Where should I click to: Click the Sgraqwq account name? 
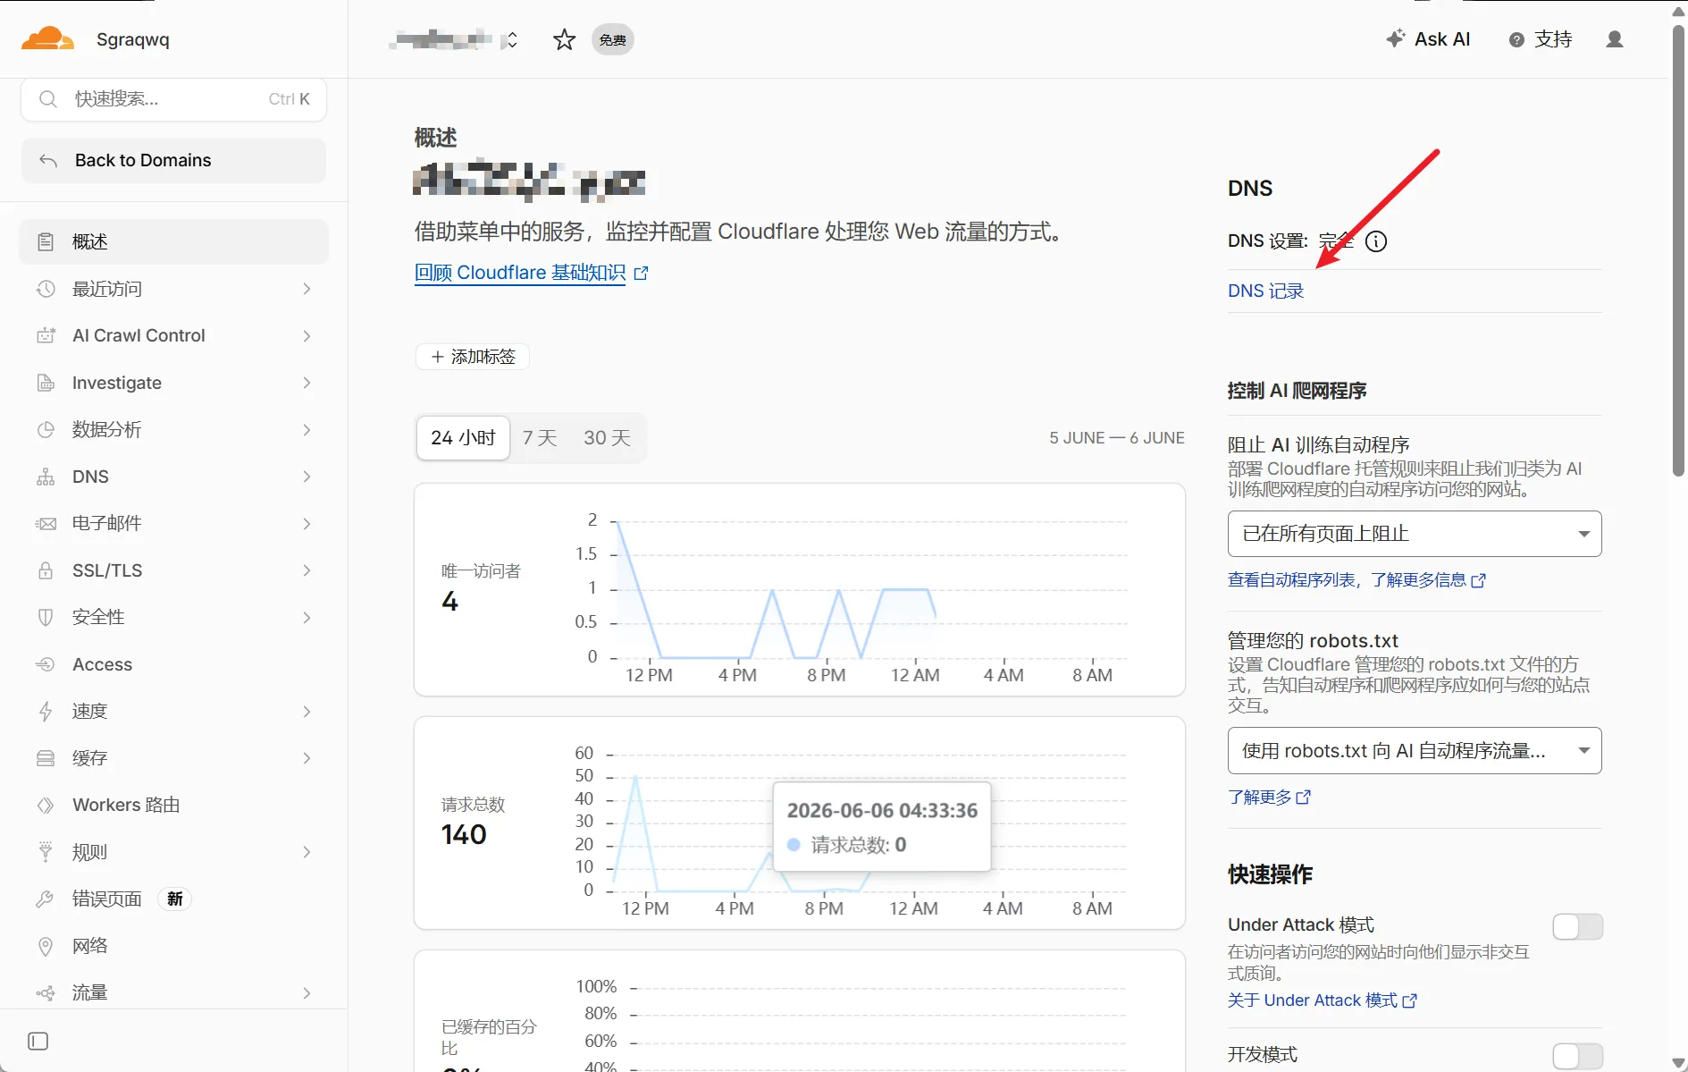pyautogui.click(x=133, y=39)
